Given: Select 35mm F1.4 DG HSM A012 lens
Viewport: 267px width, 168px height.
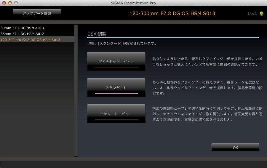Looking at the screenshot, I should (x=37, y=34).
